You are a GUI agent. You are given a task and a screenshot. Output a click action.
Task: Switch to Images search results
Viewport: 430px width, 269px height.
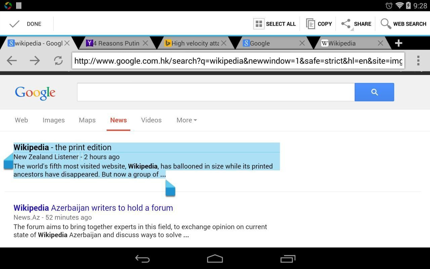pos(53,120)
